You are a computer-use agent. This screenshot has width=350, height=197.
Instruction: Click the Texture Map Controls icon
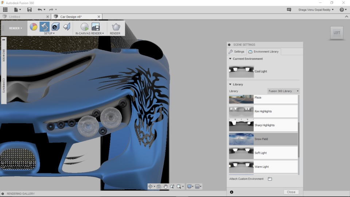(66, 27)
